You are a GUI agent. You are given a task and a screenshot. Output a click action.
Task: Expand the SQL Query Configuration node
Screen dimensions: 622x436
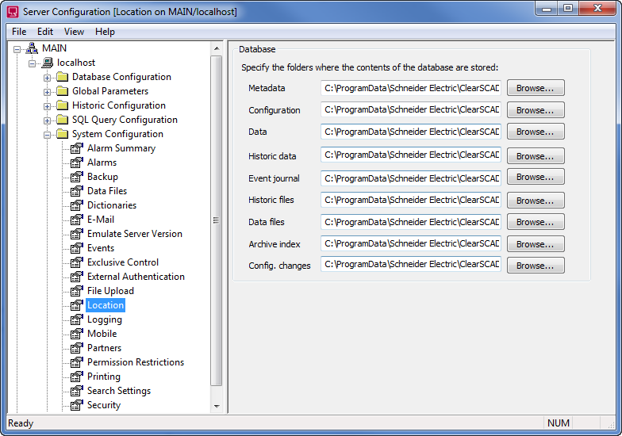48,120
